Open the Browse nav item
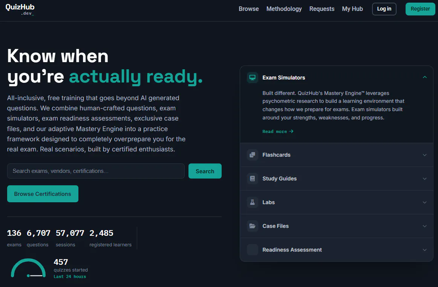The height and width of the screenshot is (287, 438). tap(249, 9)
